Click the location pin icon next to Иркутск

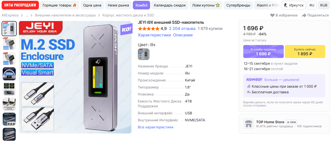click(286, 5)
